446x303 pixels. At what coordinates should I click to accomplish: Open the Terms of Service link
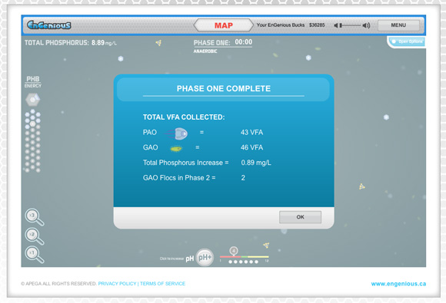click(x=162, y=283)
